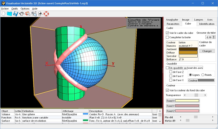Image resolution: width=218 pixels, height=129 pixels.
Task: Save file with the blue floppy disk icon
Action: click(x=15, y=14)
